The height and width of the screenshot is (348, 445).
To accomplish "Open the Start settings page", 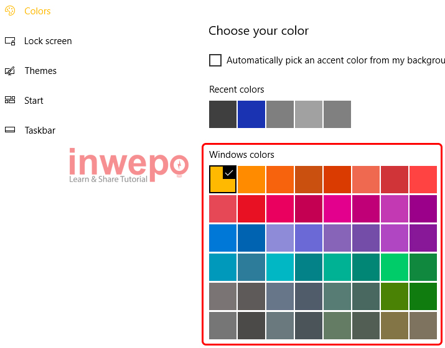I will pyautogui.click(x=34, y=101).
